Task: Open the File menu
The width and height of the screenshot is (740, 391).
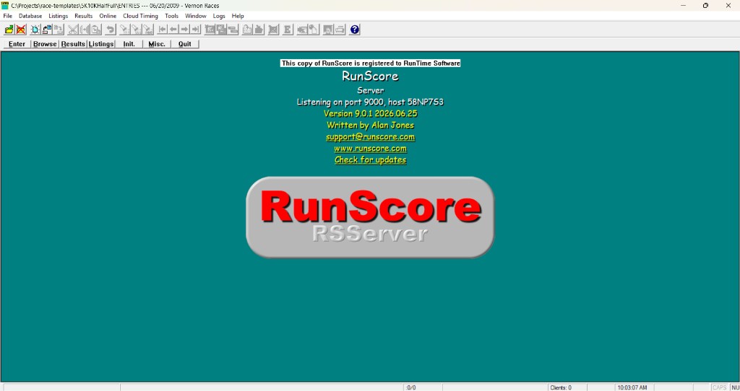Action: click(7, 16)
